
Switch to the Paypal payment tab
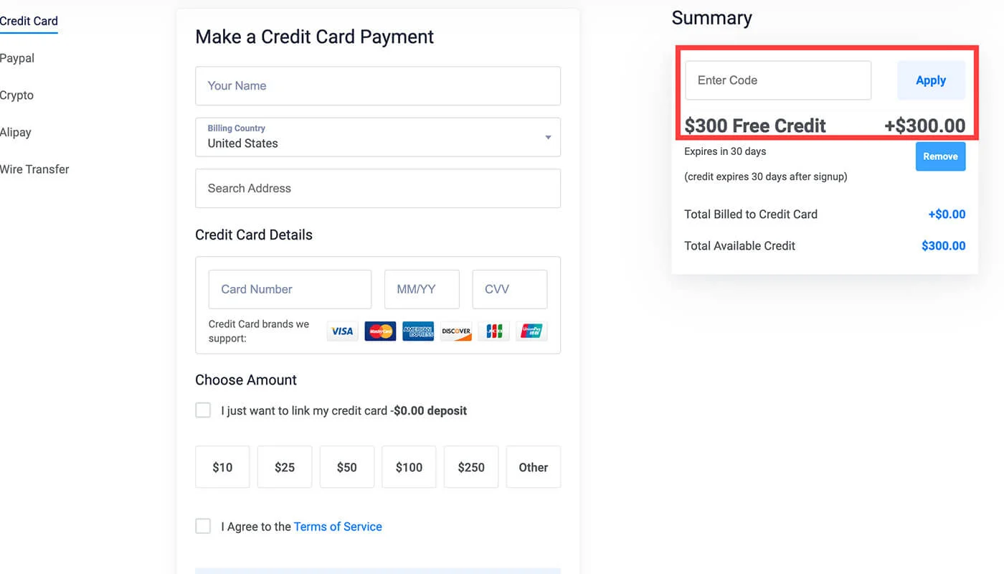(17, 58)
